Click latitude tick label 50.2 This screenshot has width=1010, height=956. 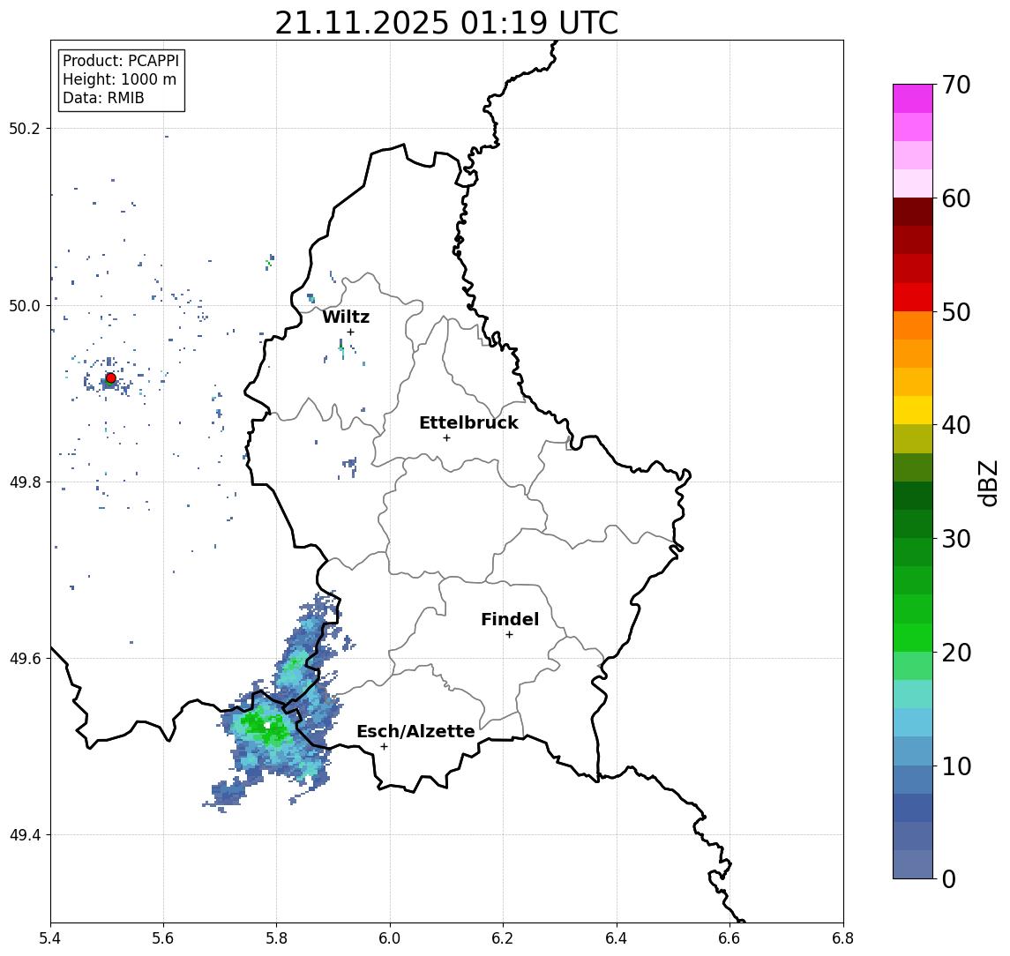pyautogui.click(x=25, y=128)
